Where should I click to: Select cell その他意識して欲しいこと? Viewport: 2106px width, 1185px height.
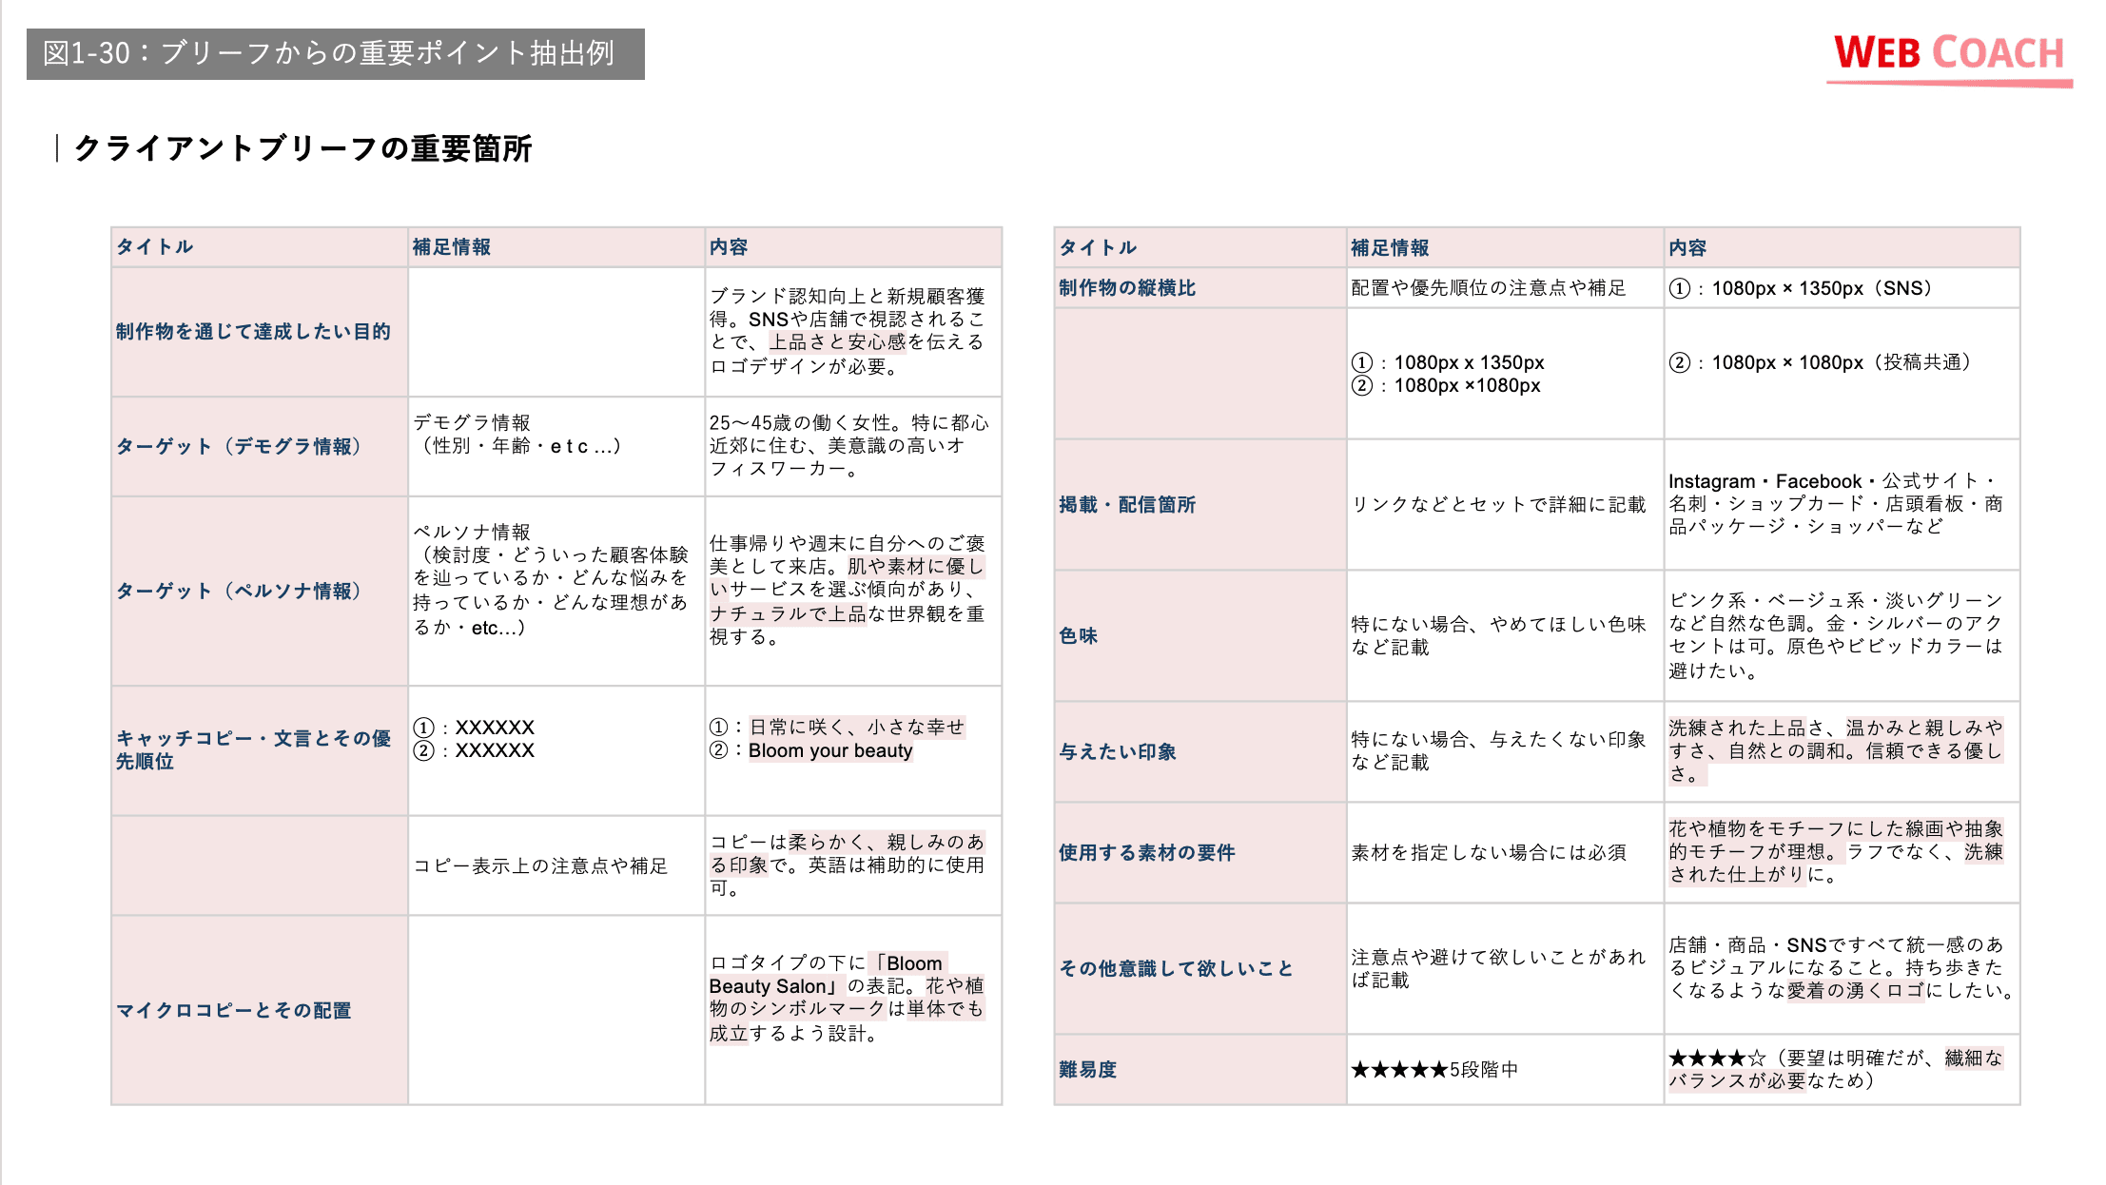(1200, 969)
